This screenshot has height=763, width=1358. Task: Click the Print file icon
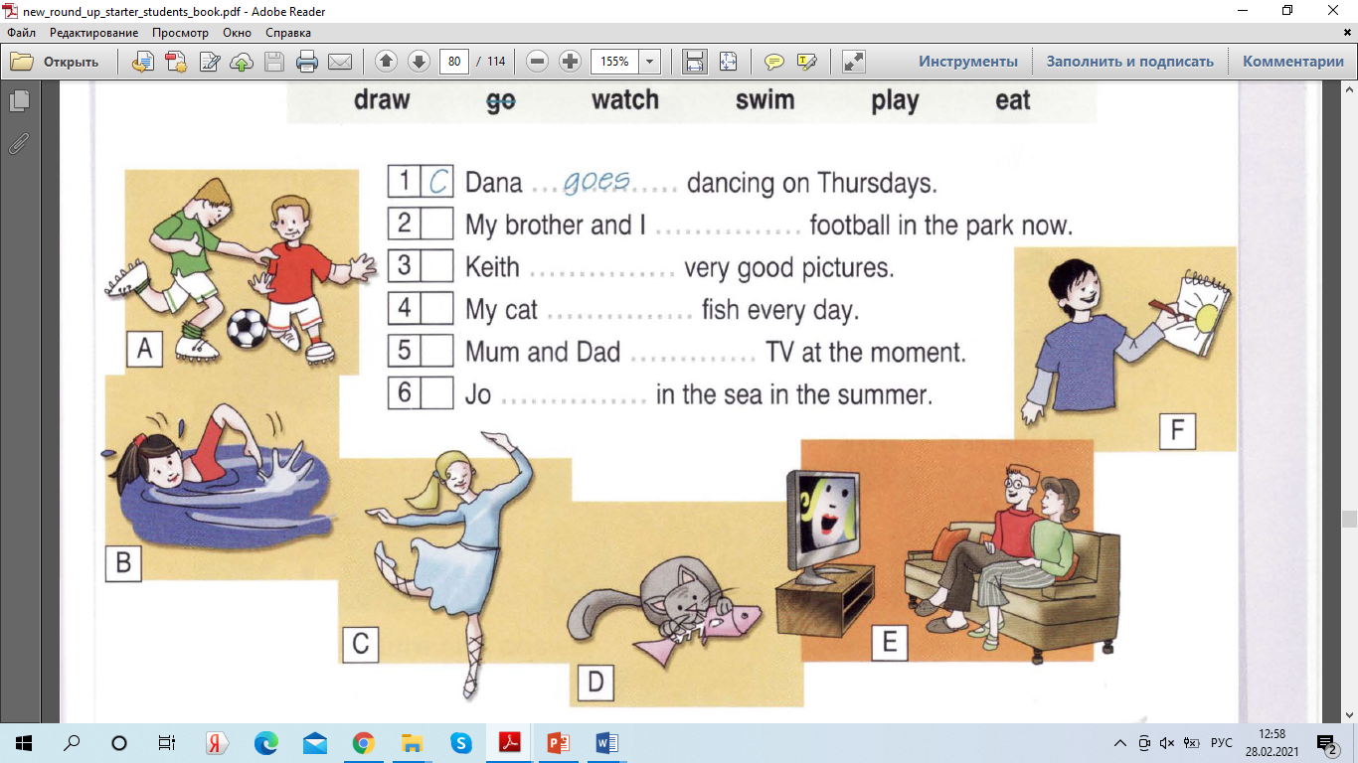tap(307, 62)
